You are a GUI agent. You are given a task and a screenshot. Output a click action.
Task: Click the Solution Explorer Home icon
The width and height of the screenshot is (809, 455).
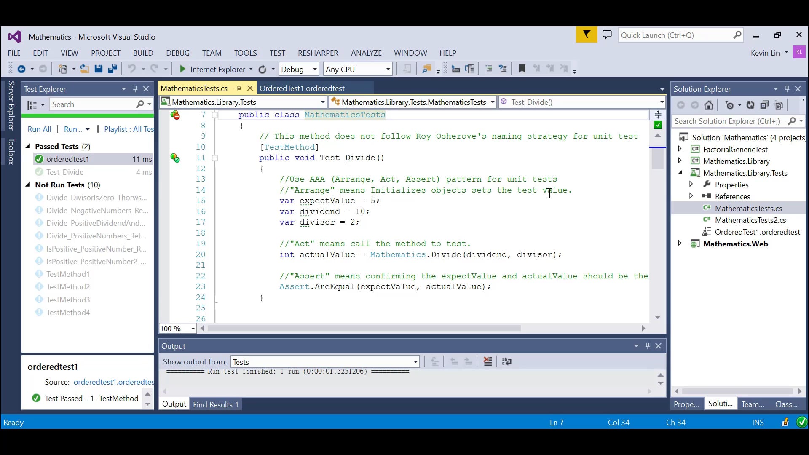pyautogui.click(x=709, y=105)
